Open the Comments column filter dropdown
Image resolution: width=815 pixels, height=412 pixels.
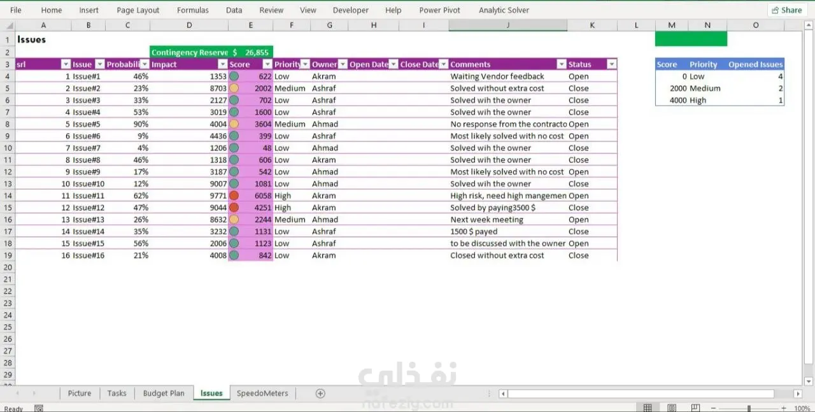tap(562, 64)
